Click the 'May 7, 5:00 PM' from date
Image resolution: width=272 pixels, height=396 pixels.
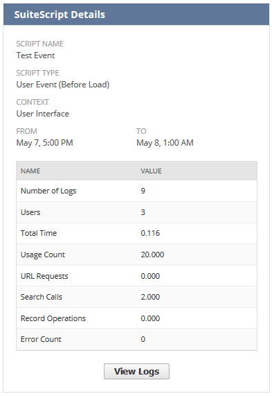pyautogui.click(x=44, y=143)
